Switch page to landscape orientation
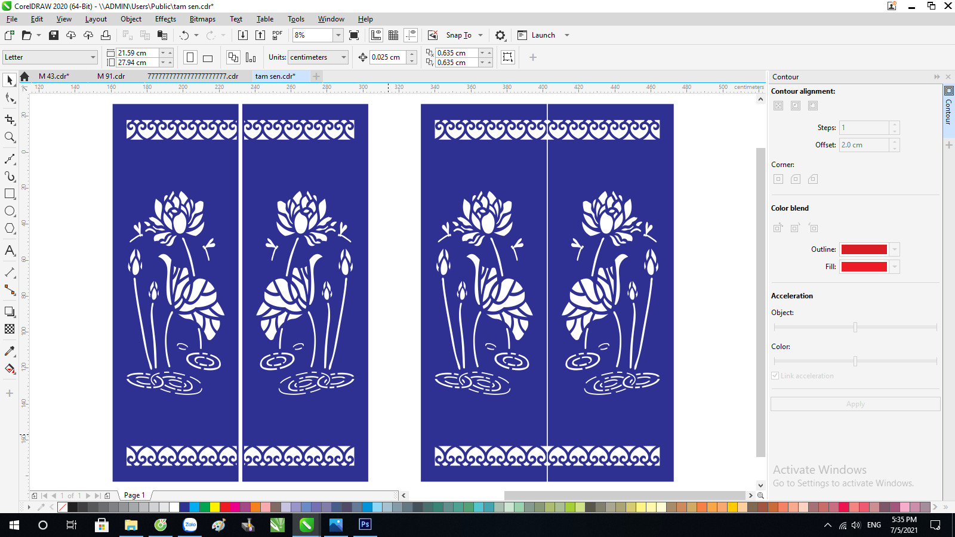The width and height of the screenshot is (955, 537). tap(208, 58)
